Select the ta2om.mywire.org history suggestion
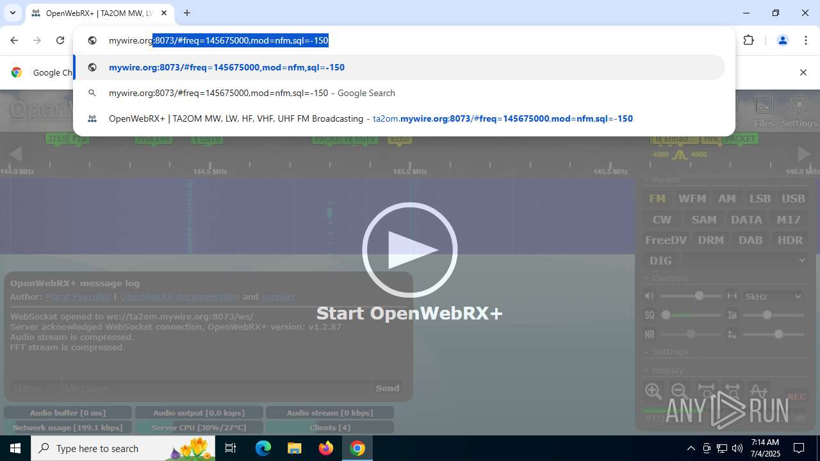Image resolution: width=820 pixels, height=461 pixels. coord(399,118)
